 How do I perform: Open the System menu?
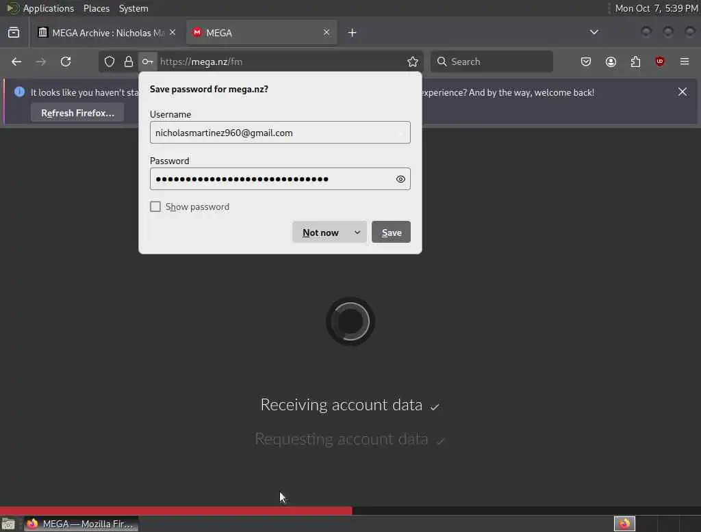click(x=133, y=8)
